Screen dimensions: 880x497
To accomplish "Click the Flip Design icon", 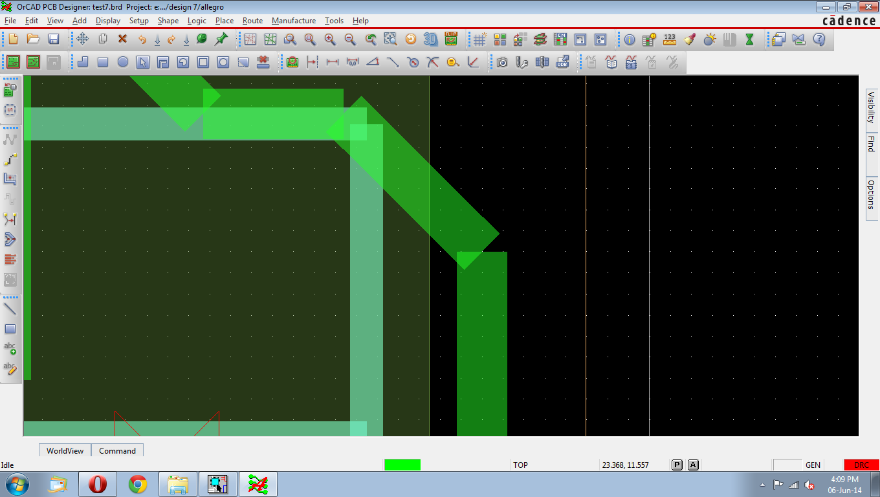I will 451,39.
